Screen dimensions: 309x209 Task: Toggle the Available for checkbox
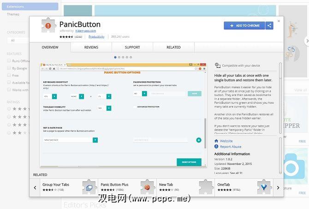9,82
